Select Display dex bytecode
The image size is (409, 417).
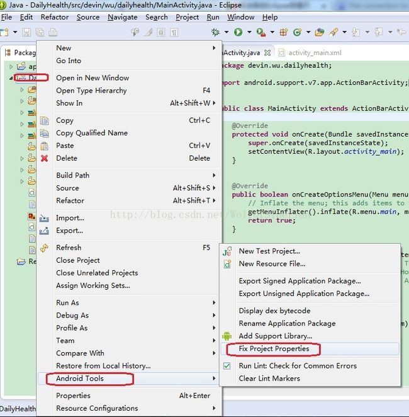pyautogui.click(x=274, y=311)
